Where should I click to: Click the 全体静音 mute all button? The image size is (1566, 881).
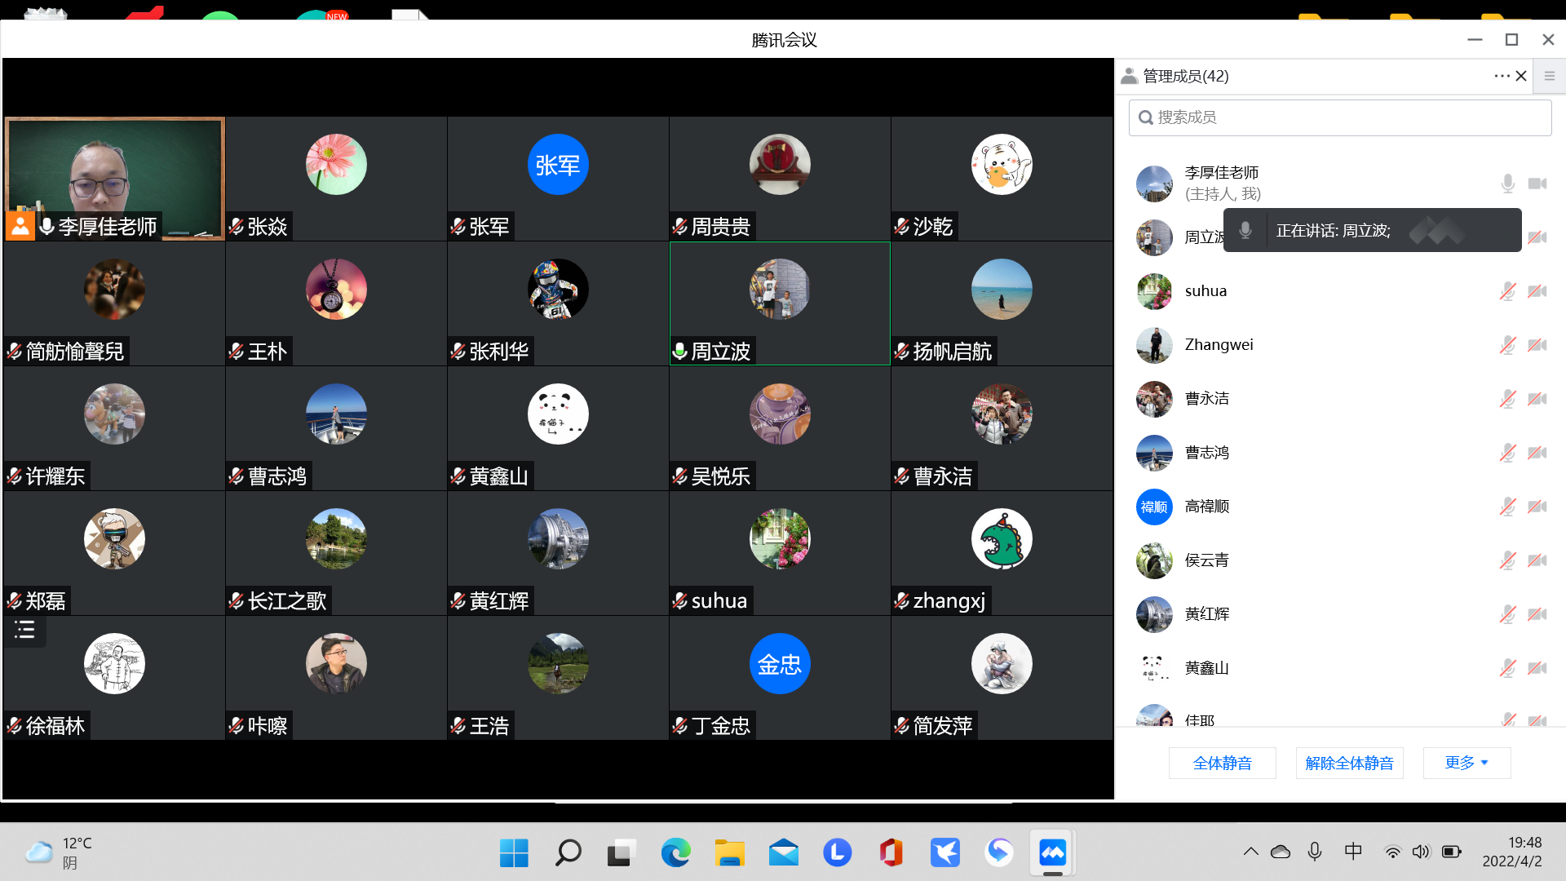[x=1222, y=764]
